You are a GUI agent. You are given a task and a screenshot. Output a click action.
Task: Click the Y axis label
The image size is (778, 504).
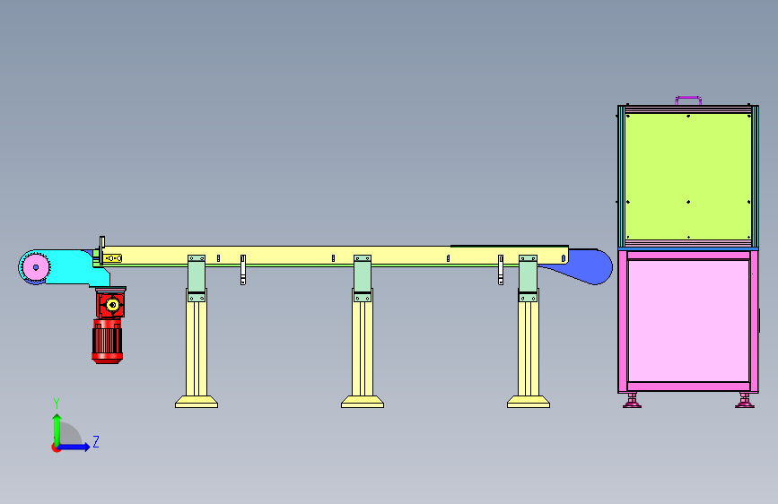coord(57,404)
